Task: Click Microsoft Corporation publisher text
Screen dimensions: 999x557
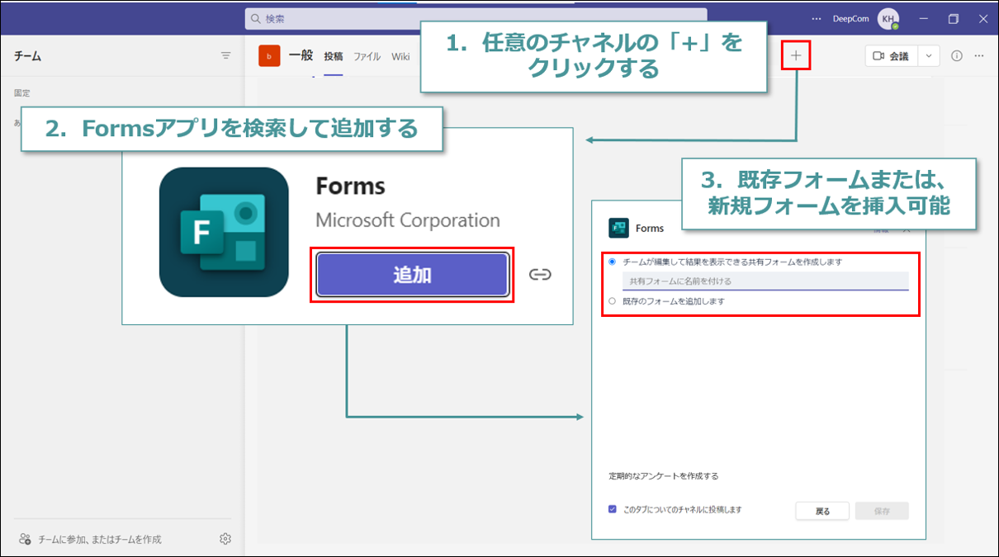Action: [408, 220]
